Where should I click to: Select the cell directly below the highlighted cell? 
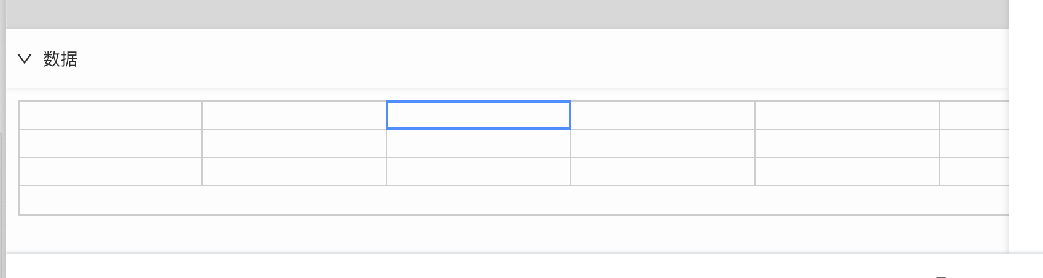479,143
